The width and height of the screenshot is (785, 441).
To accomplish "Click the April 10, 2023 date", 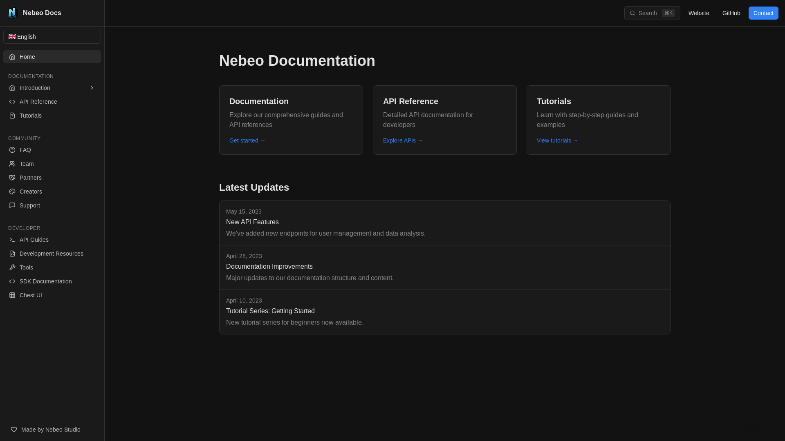I will (x=244, y=301).
